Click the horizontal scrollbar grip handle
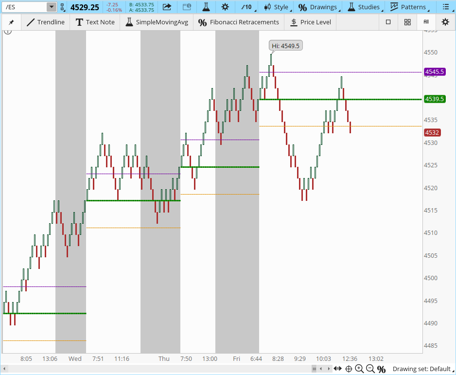This screenshot has width=456, height=375. coord(314,369)
